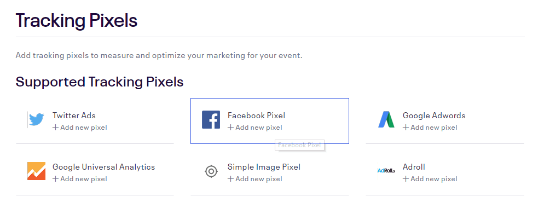Add new pixel under Simple Image Pixel
The height and width of the screenshot is (208, 544).
click(x=255, y=179)
